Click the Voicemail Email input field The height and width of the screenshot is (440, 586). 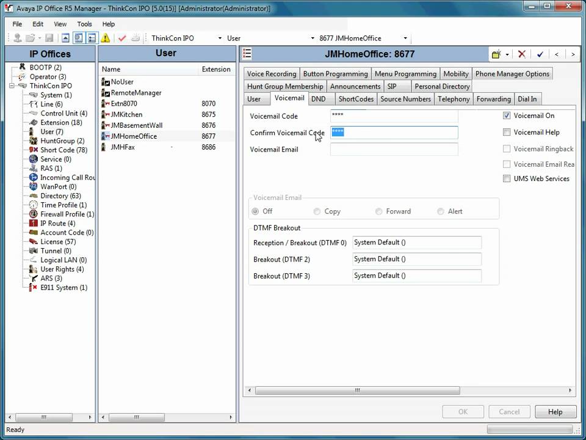pos(394,149)
